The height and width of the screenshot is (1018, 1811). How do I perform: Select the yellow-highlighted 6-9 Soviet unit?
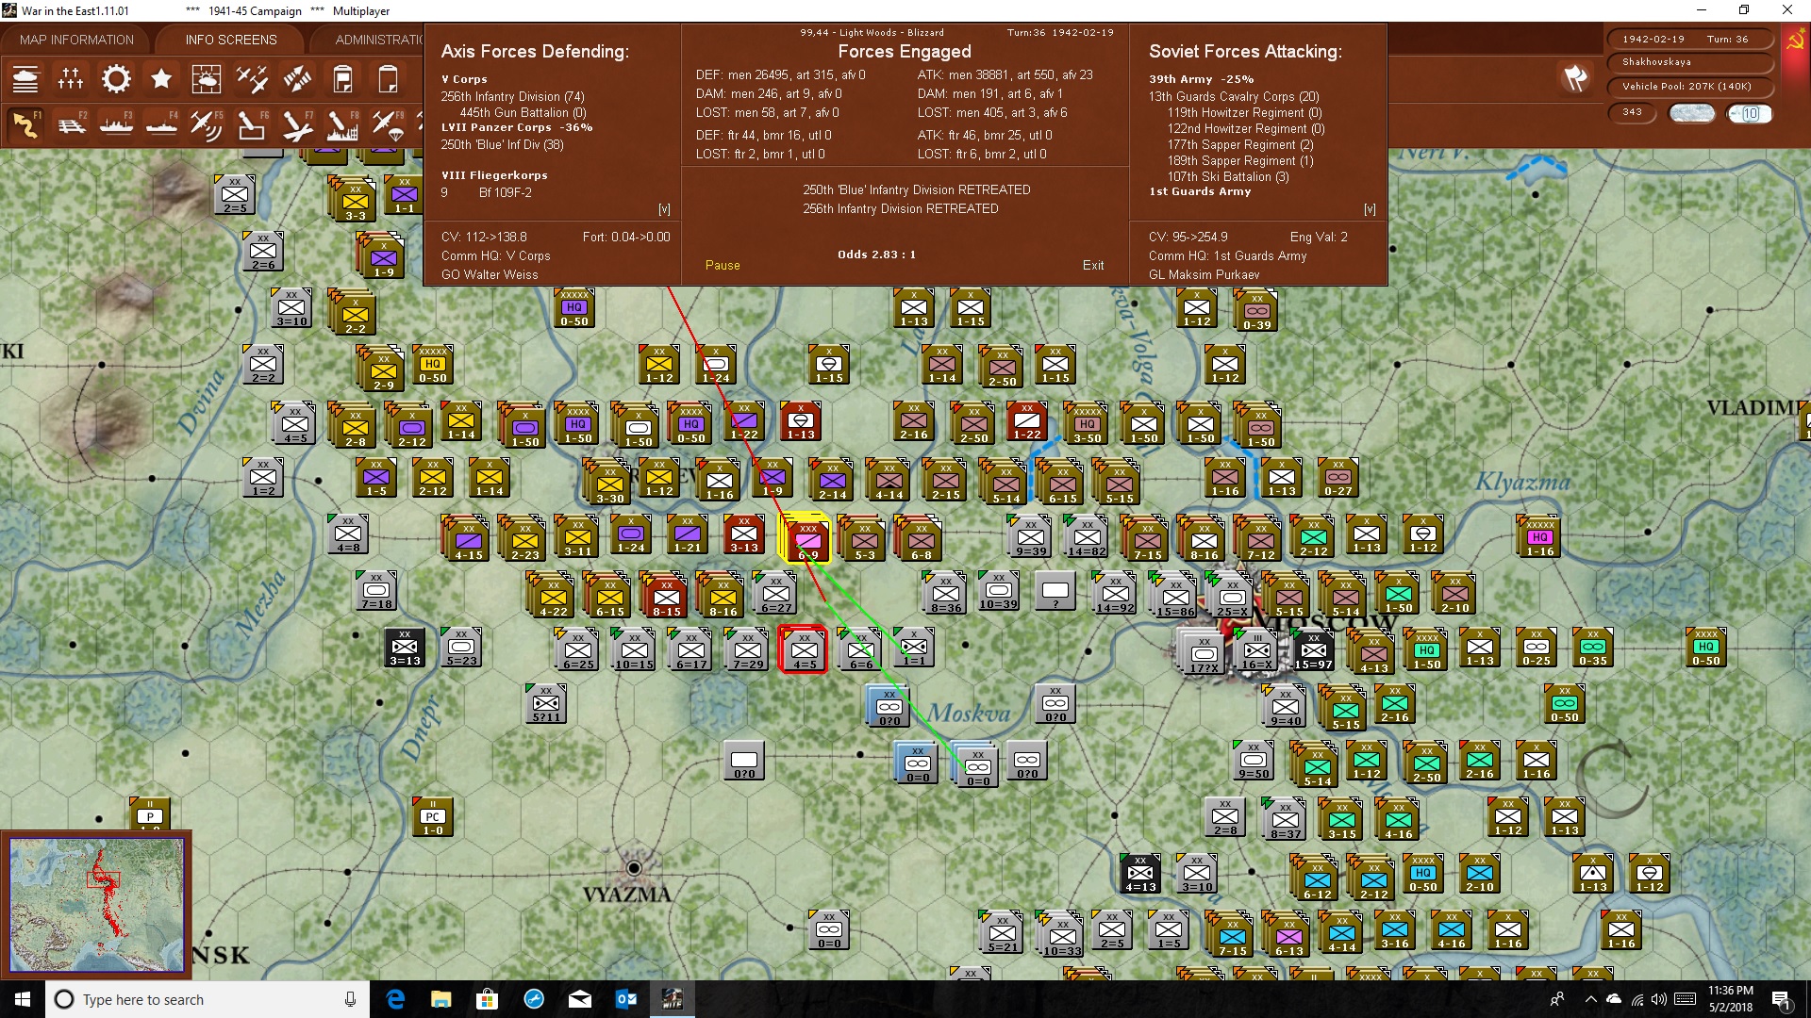pyautogui.click(x=807, y=538)
